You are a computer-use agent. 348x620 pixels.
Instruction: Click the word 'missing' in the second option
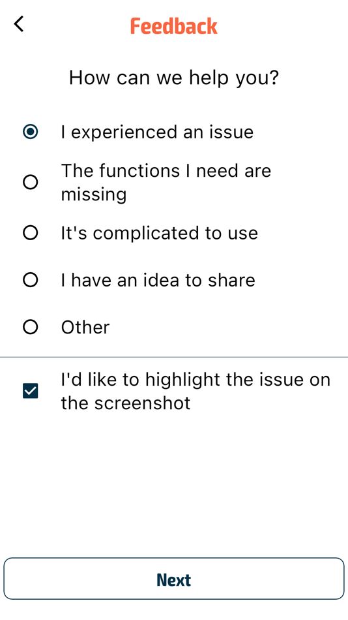(94, 194)
